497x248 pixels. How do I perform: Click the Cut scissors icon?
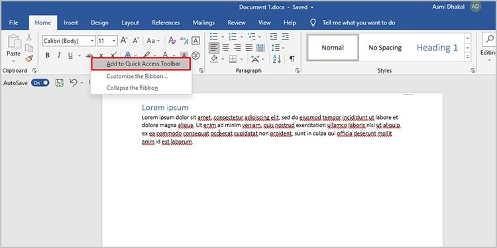29,37
